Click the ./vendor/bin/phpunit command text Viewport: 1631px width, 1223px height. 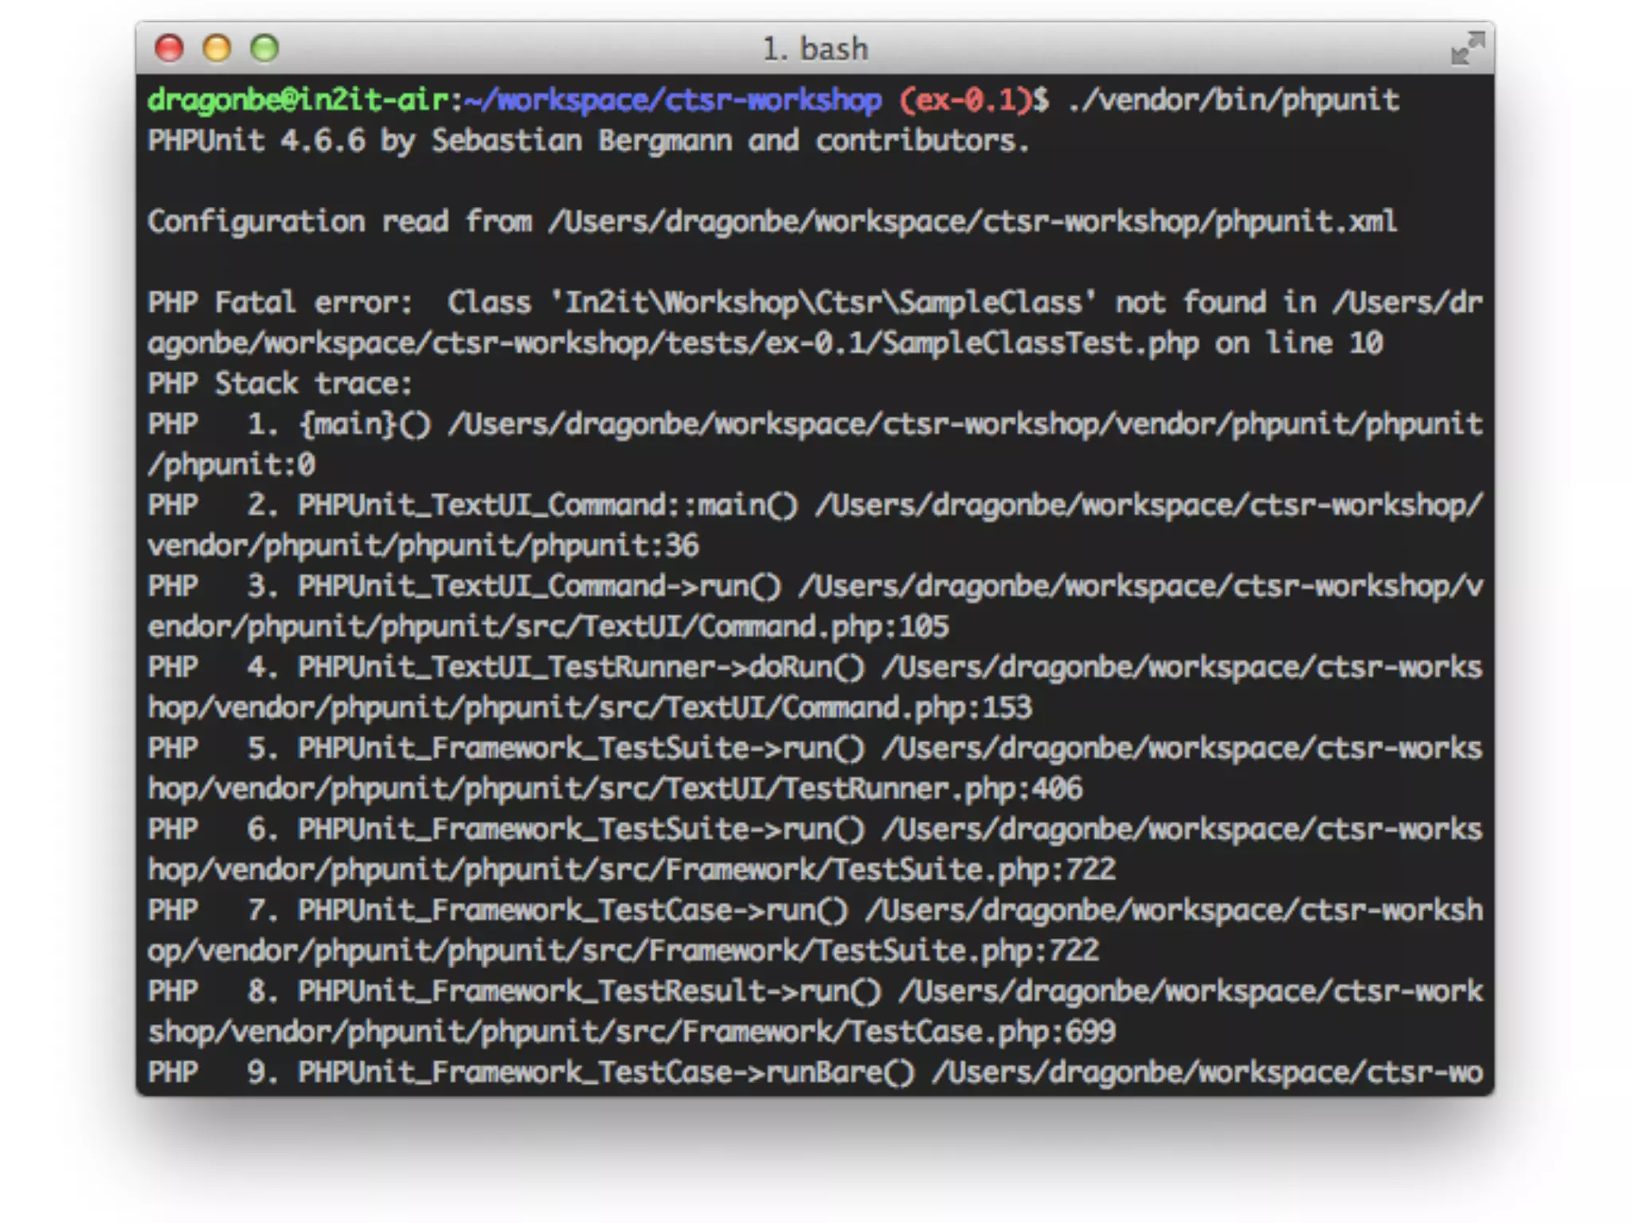coord(1233,100)
